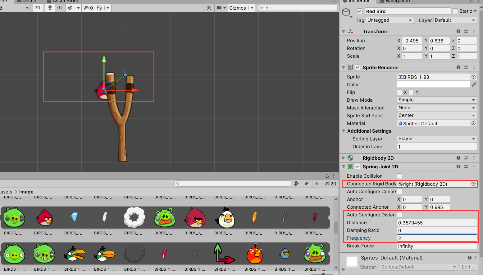The height and width of the screenshot is (275, 483).
Task: Toggle Enable Collision checkbox
Action: click(x=400, y=176)
